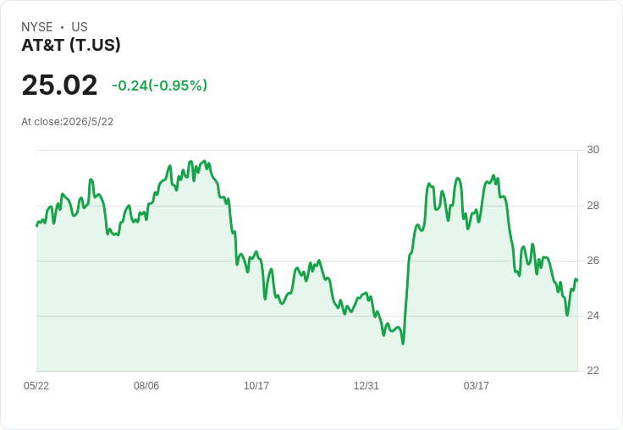Click the 08/06 x-axis date label
The image size is (623, 430).
(x=146, y=385)
